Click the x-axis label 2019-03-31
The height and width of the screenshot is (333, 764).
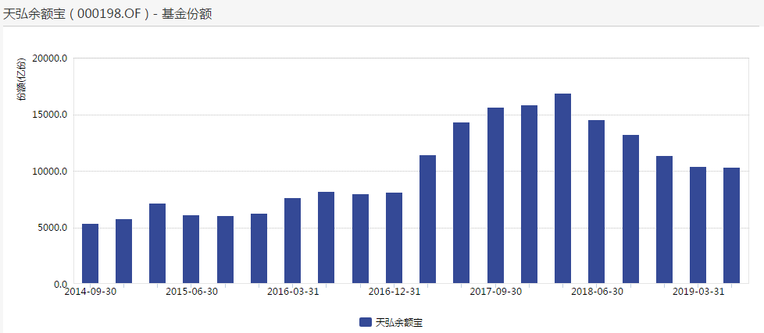point(698,292)
